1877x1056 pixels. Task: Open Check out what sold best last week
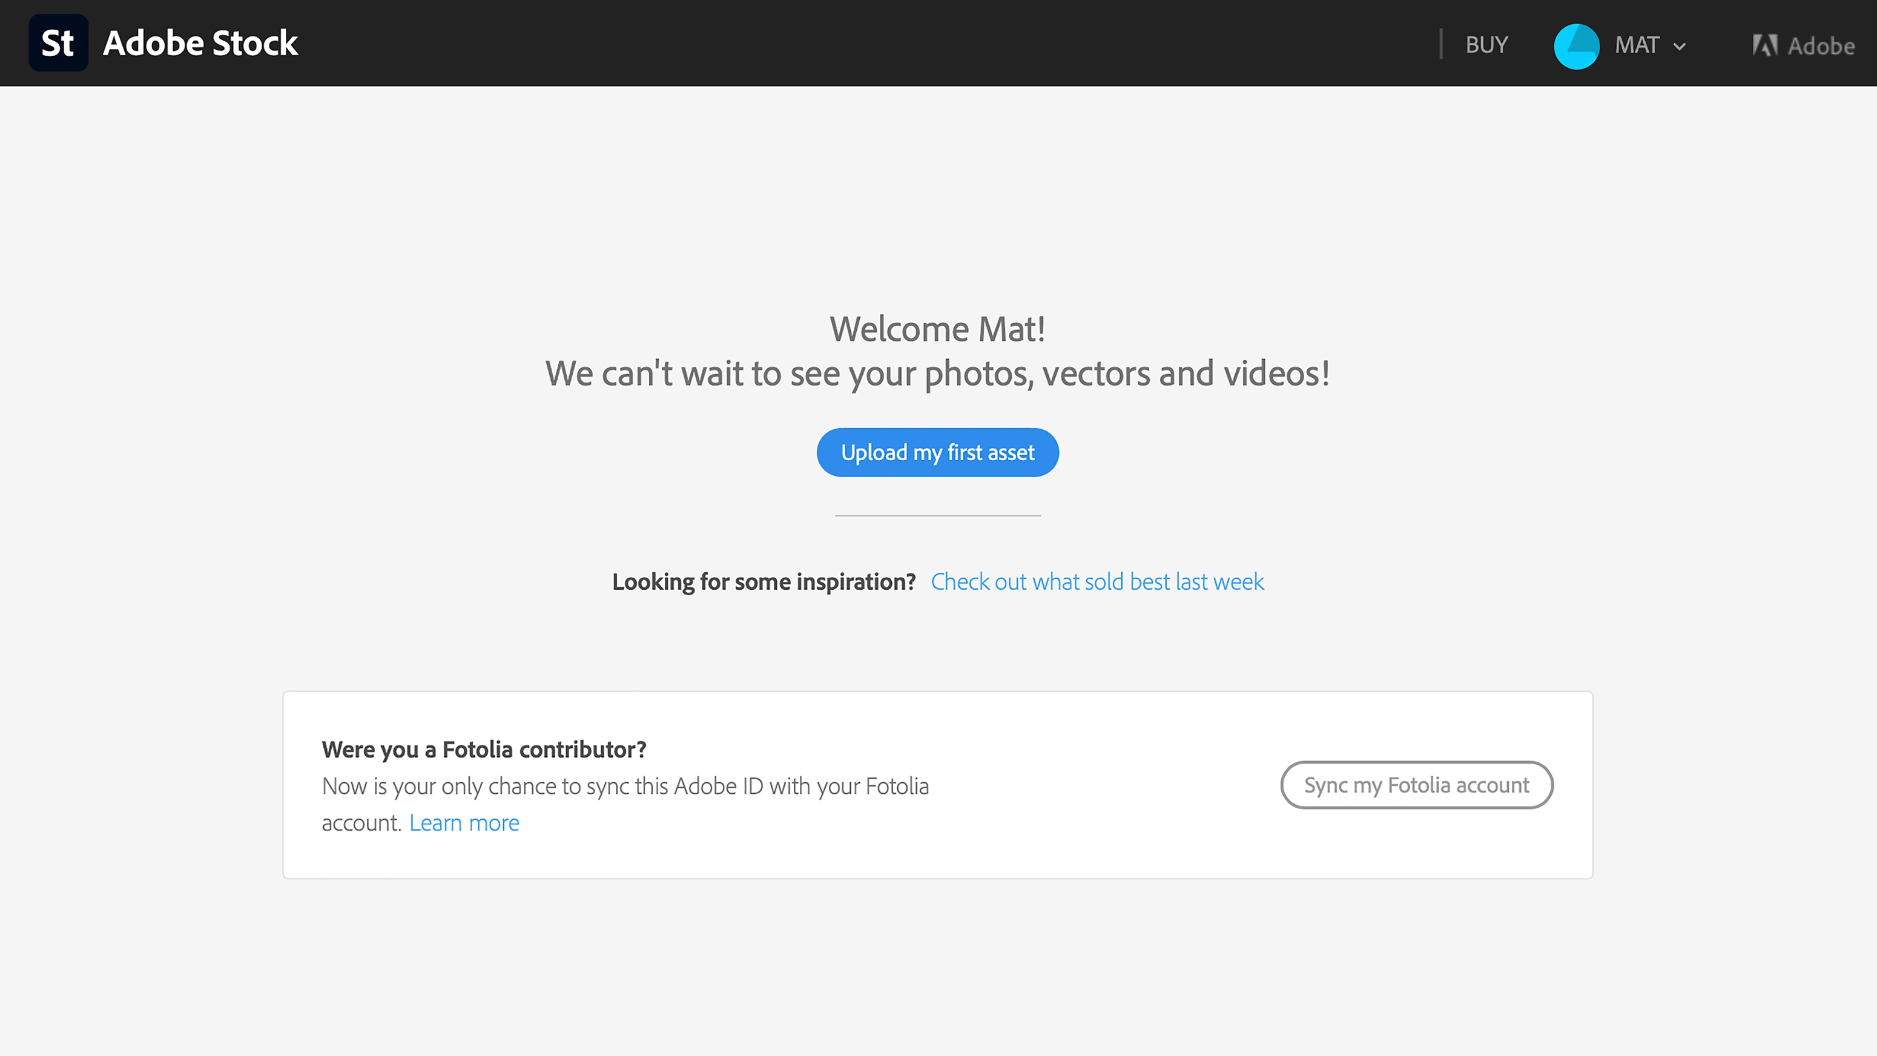(x=1097, y=581)
